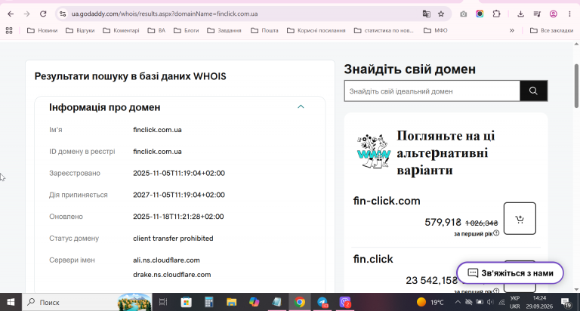Click the browser forward arrow
Image resolution: width=580 pixels, height=311 pixels.
[26, 14]
